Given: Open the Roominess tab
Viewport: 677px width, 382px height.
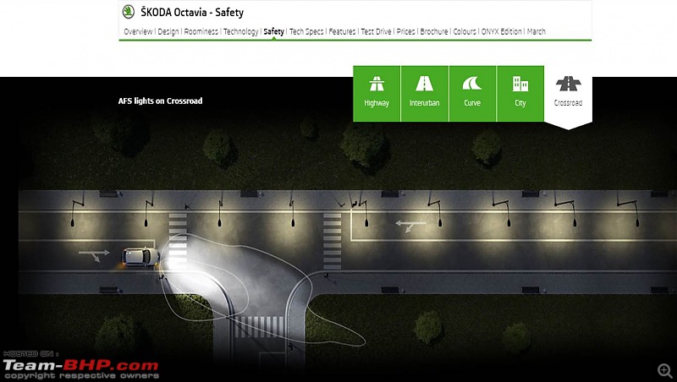Looking at the screenshot, I should (x=201, y=31).
